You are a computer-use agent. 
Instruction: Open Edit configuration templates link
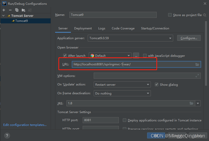25,125
